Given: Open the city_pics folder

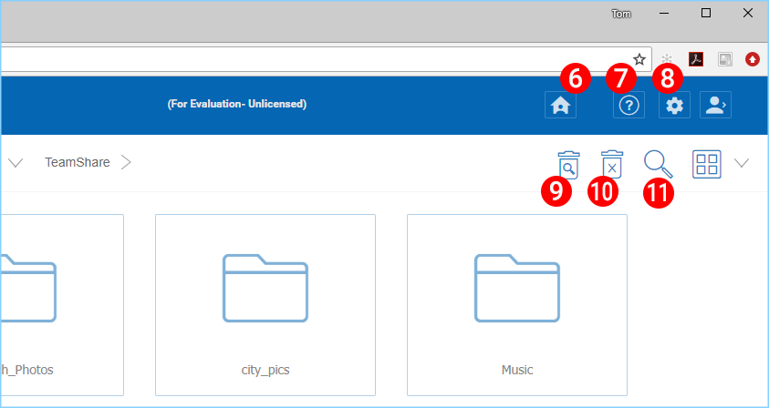Looking at the screenshot, I should (265, 305).
